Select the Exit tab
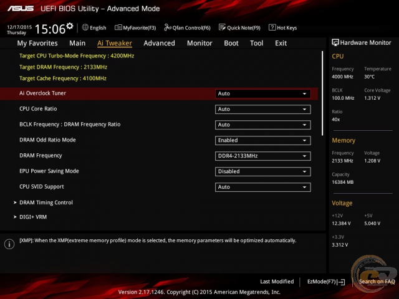Image resolution: width=399 pixels, height=299 pixels. (281, 43)
